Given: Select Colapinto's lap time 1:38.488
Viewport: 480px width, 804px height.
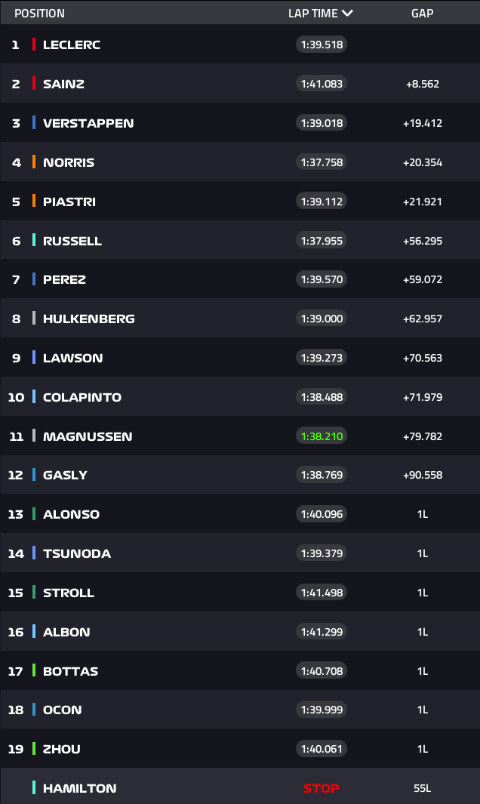Looking at the screenshot, I should click(322, 397).
